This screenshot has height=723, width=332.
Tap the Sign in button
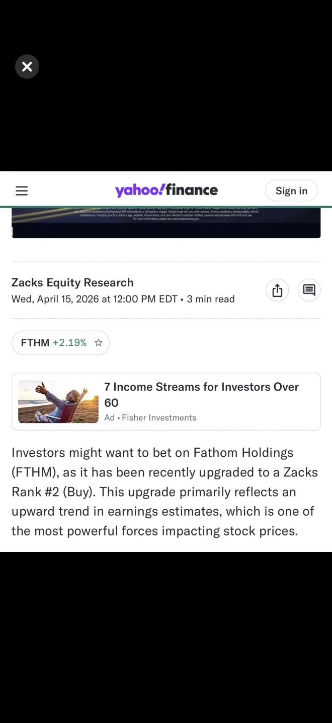click(291, 191)
